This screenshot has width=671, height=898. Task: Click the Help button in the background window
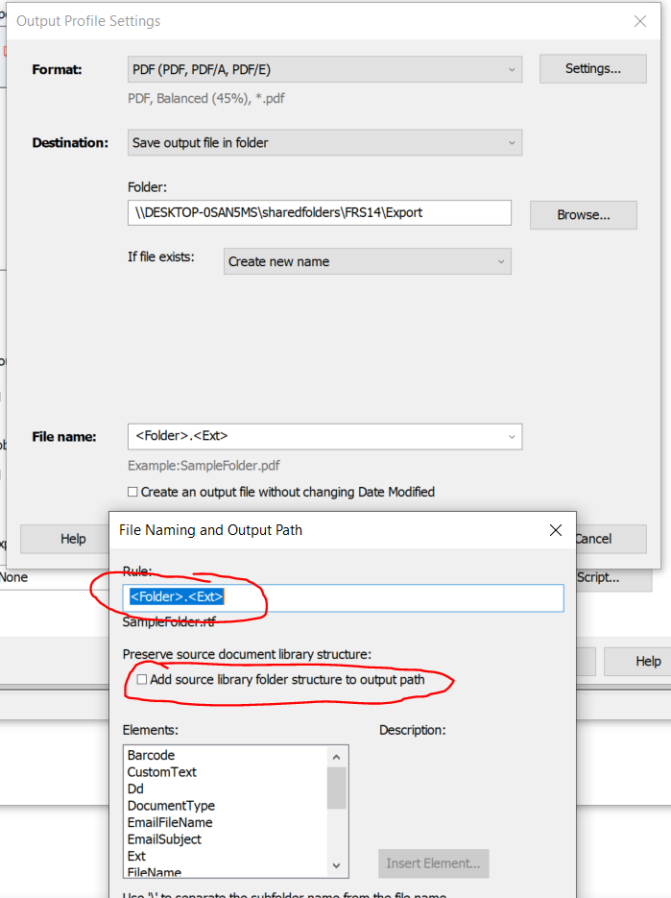637,662
